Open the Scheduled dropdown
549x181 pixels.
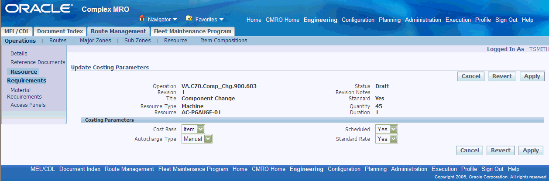tap(386, 129)
